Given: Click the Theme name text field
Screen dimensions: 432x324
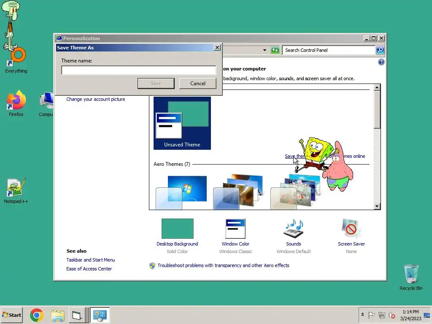Looking at the screenshot, I should click(138, 70).
